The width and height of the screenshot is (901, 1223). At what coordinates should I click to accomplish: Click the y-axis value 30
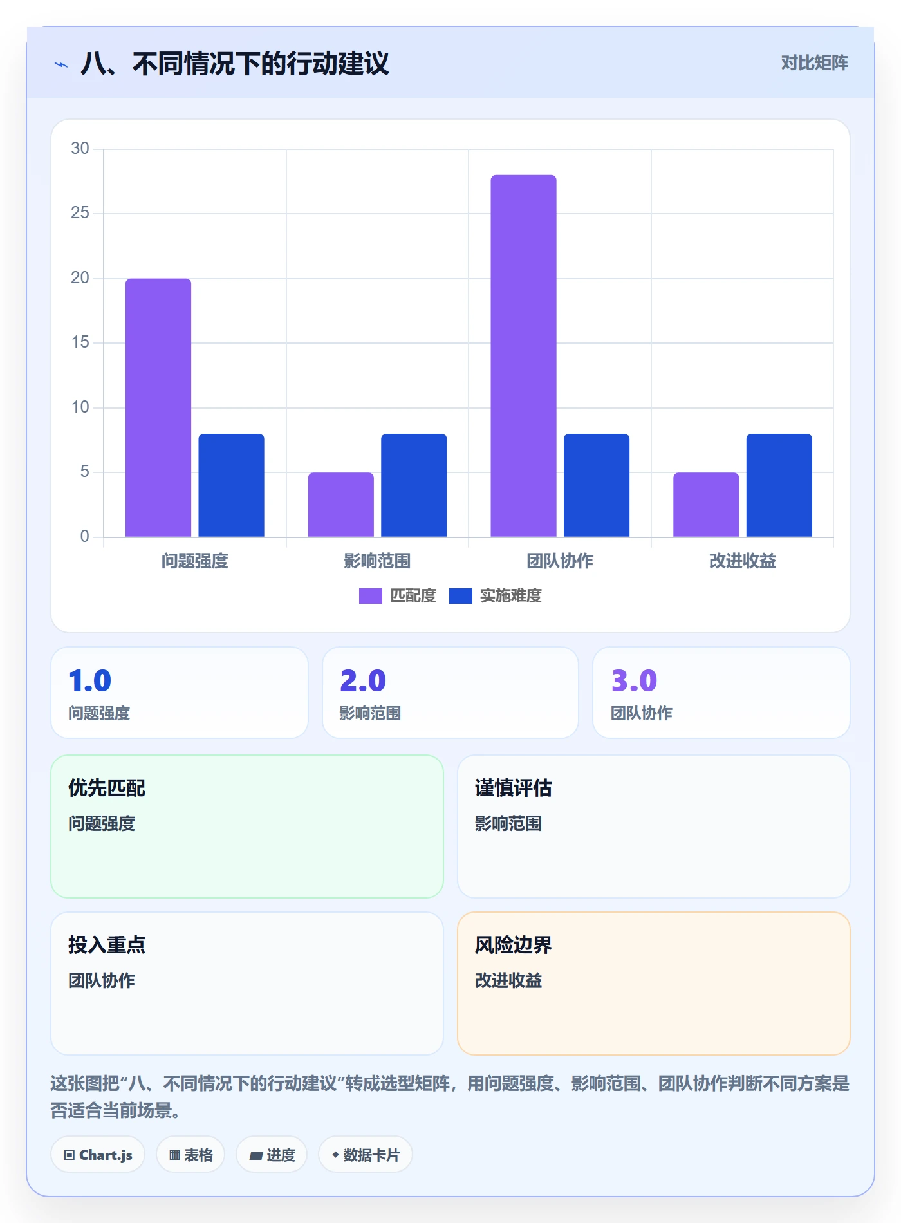point(80,149)
